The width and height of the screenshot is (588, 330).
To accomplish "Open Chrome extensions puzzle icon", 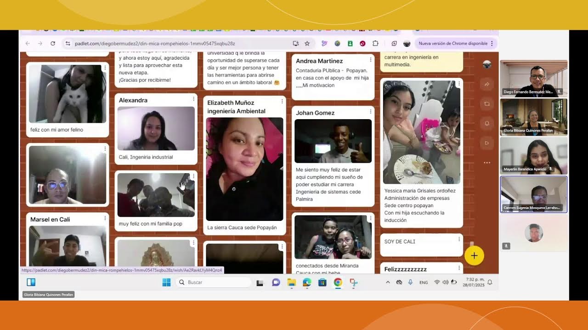I will (x=375, y=44).
